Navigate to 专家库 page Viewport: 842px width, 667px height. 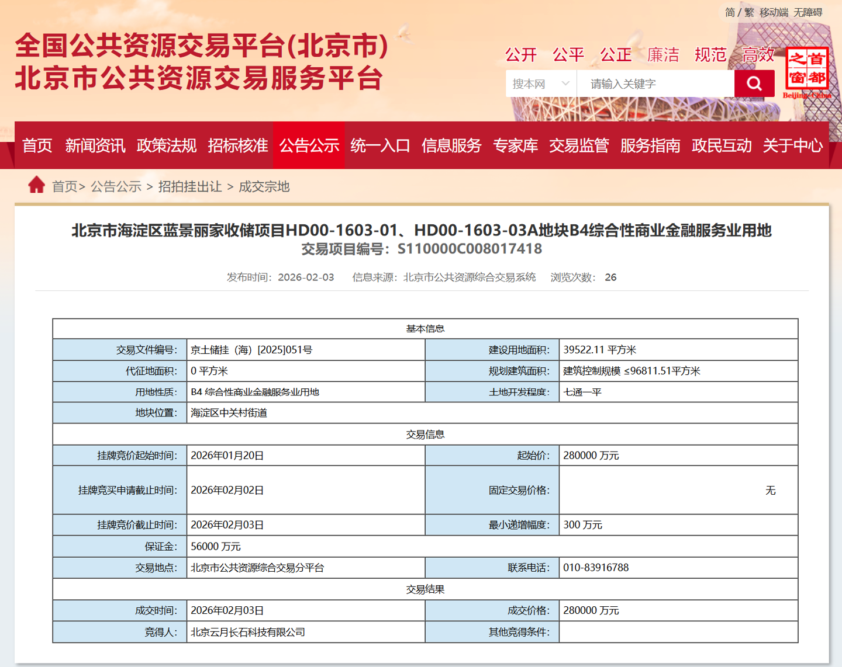515,145
